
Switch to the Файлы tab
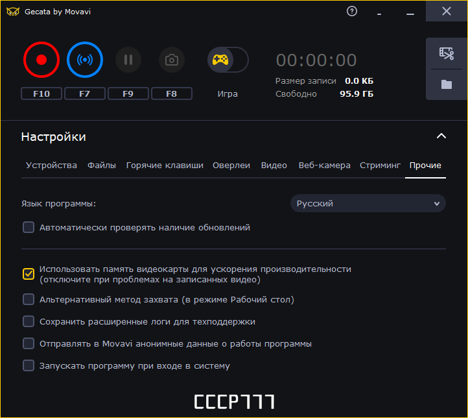102,166
